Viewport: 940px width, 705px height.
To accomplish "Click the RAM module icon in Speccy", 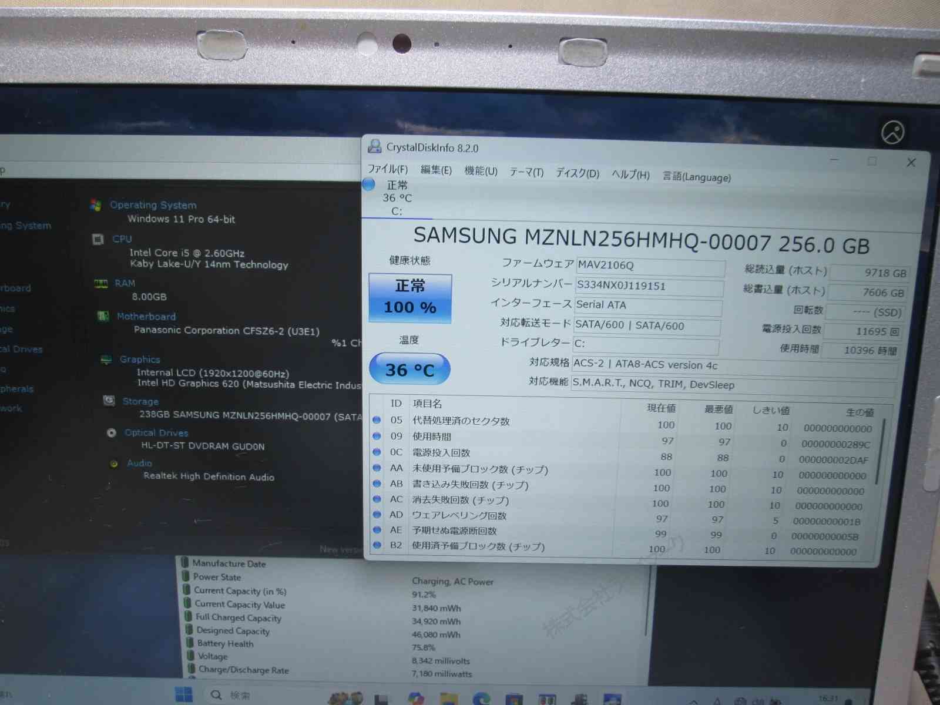I will coord(101,284).
